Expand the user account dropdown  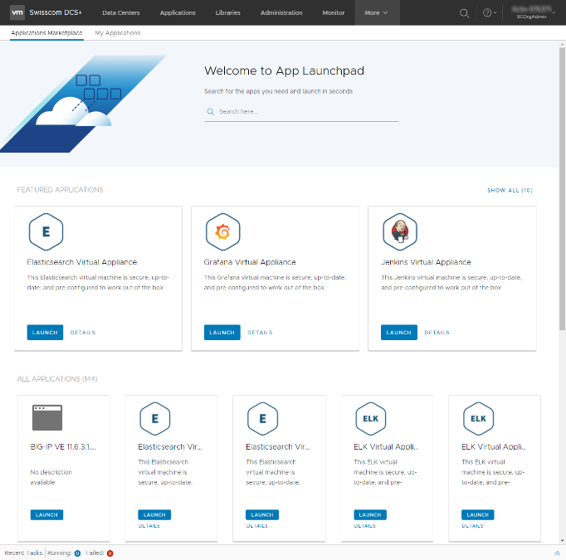tap(533, 12)
